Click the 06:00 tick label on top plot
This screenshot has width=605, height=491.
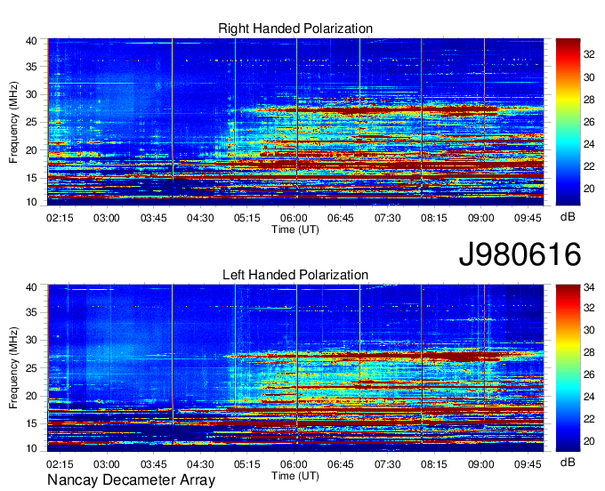[x=294, y=218]
